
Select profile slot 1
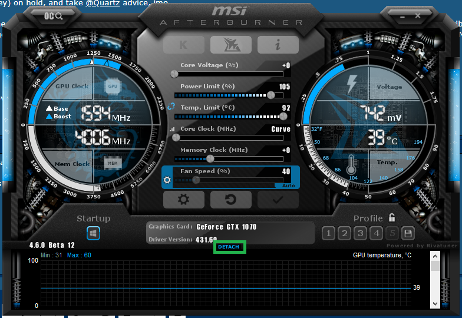[x=329, y=233]
